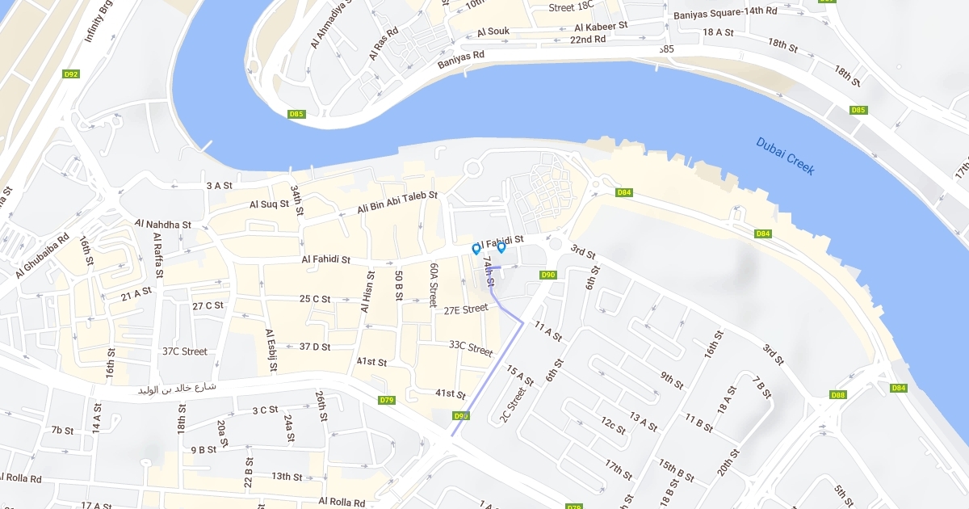The width and height of the screenshot is (969, 509).
Task: Click the purple highlighted route line
Action: pos(488,380)
